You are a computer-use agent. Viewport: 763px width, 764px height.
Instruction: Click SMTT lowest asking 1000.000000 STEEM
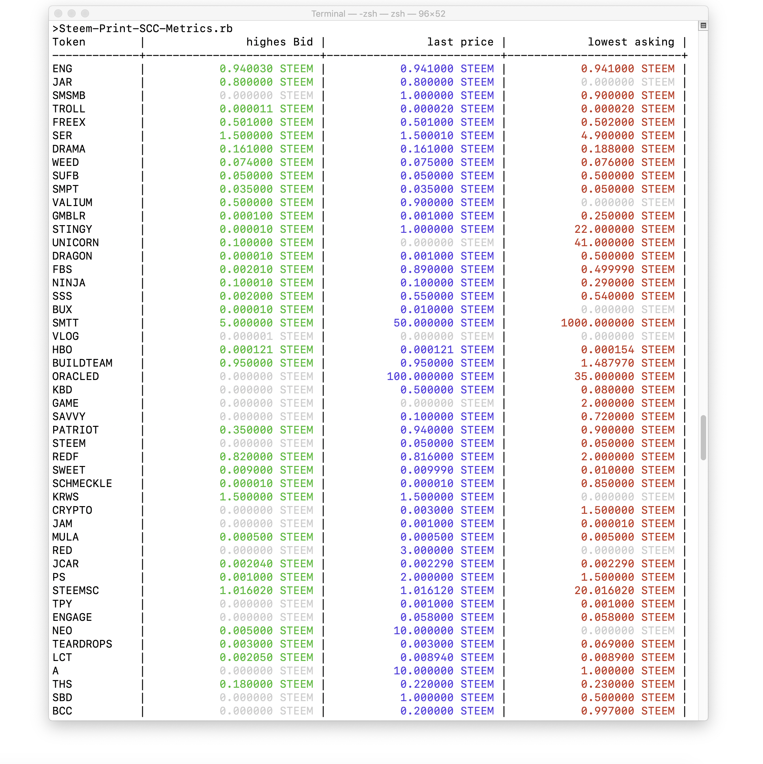(618, 323)
